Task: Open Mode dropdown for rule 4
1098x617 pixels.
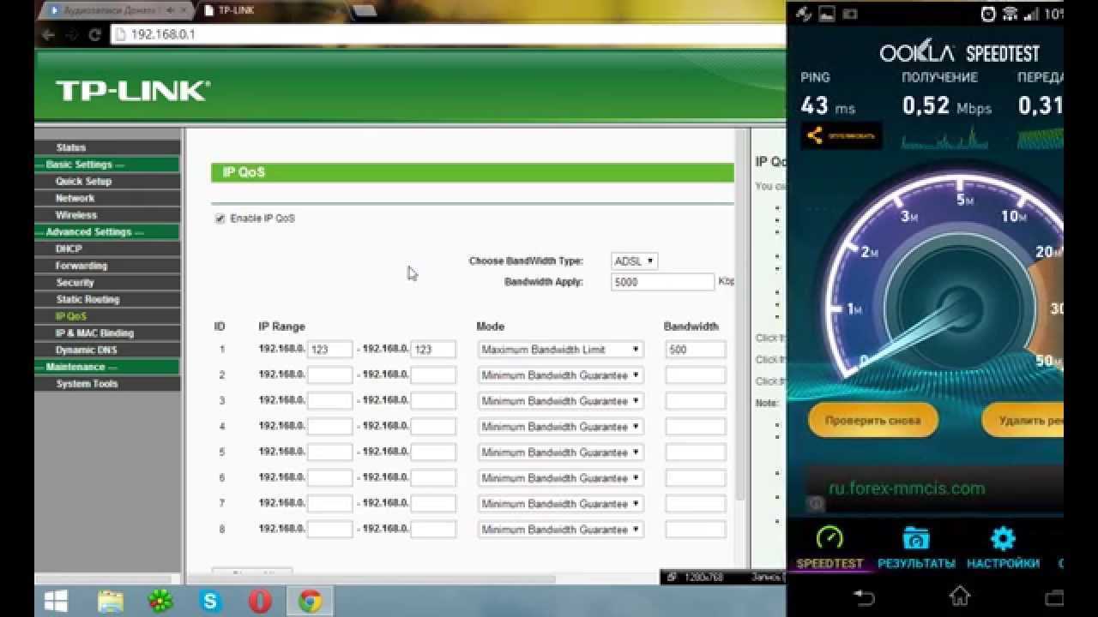Action: 560,427
